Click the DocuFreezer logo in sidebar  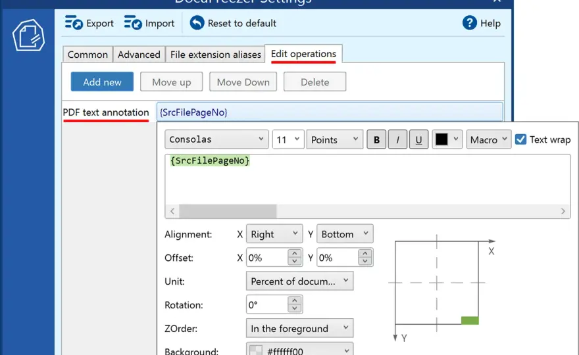tap(28, 35)
